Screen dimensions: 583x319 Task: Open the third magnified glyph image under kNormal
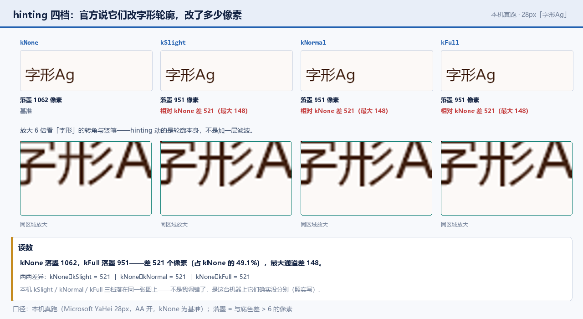[x=366, y=178]
